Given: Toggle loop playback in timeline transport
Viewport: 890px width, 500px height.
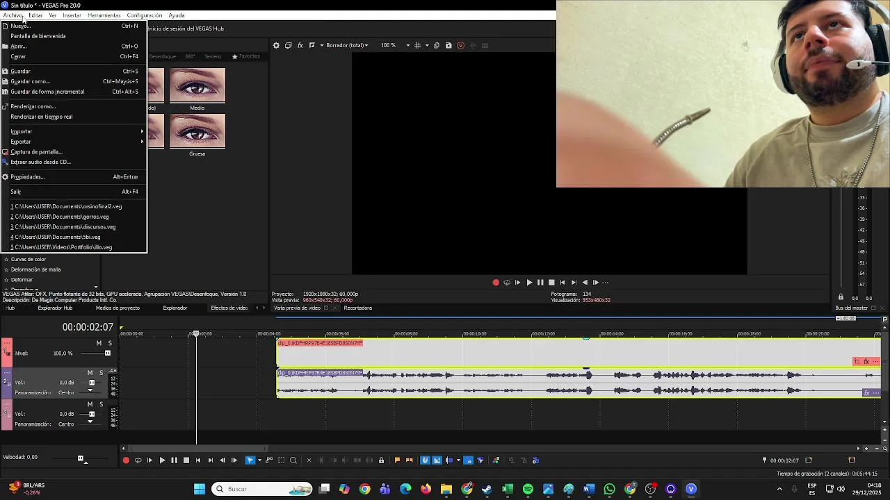Looking at the screenshot, I should click(138, 460).
